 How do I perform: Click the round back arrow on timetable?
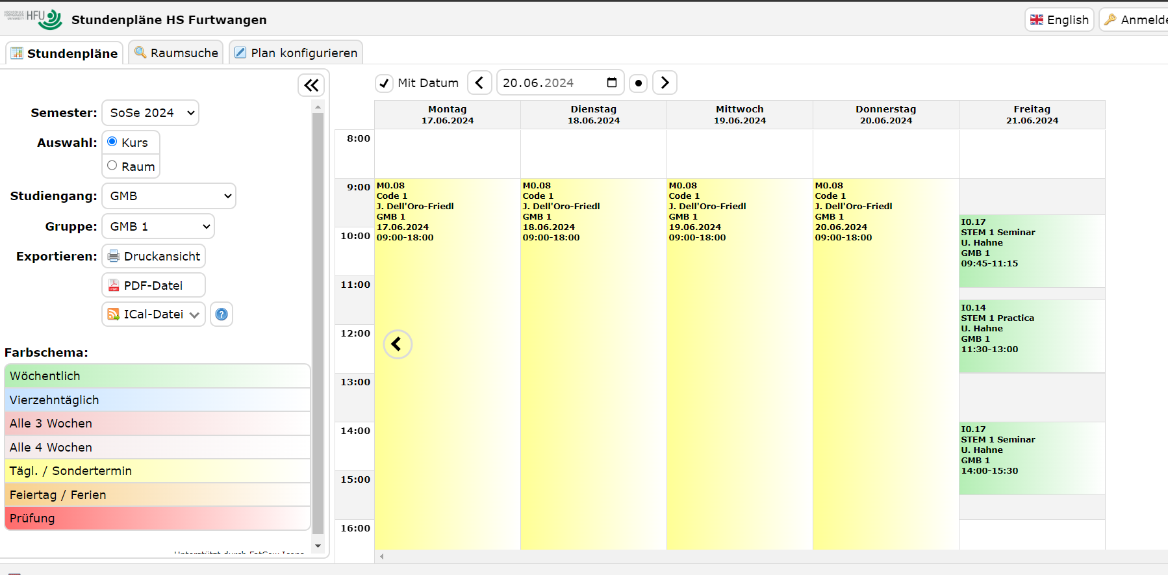398,344
